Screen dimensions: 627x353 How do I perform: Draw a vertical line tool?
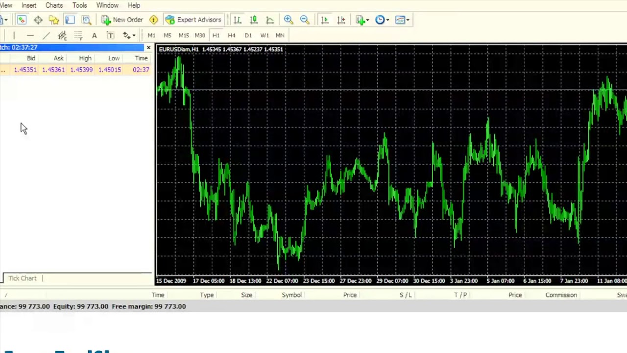pyautogui.click(x=14, y=35)
